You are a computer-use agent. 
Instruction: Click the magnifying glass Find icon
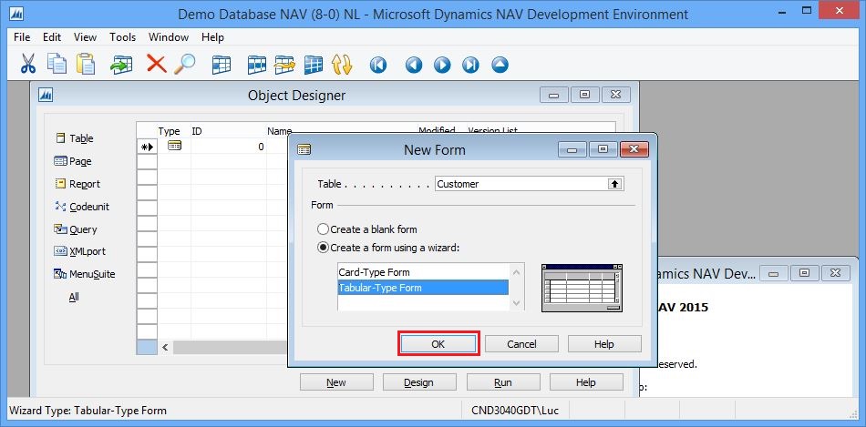184,64
